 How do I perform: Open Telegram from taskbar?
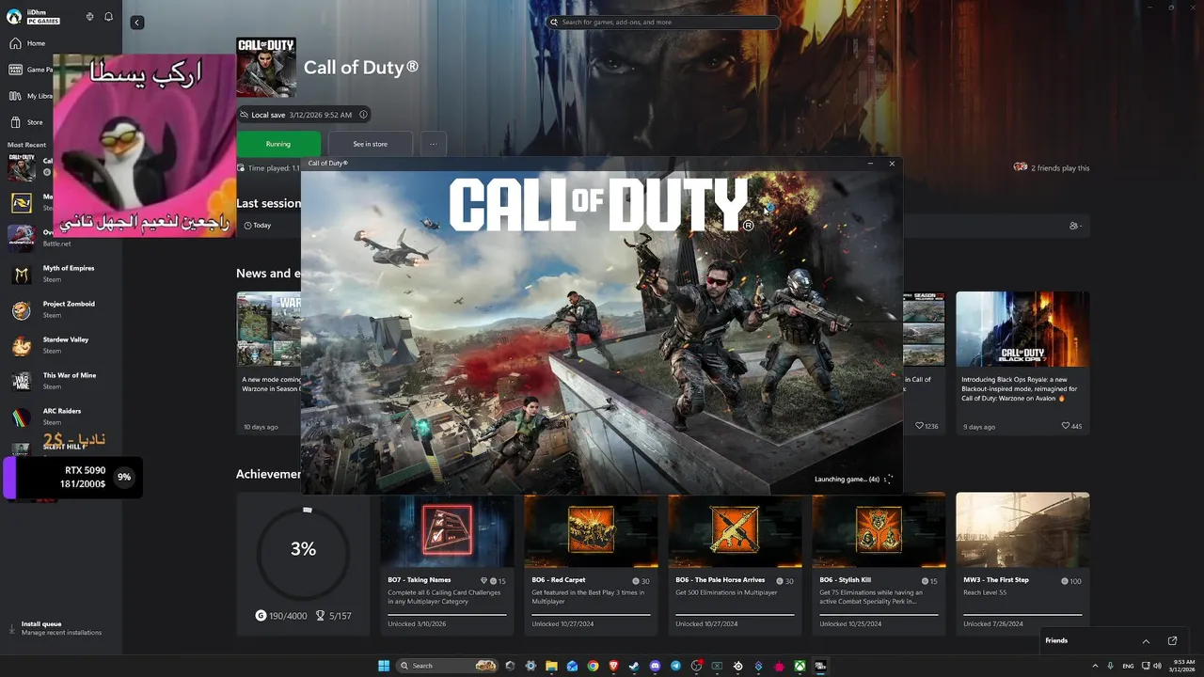675,666
